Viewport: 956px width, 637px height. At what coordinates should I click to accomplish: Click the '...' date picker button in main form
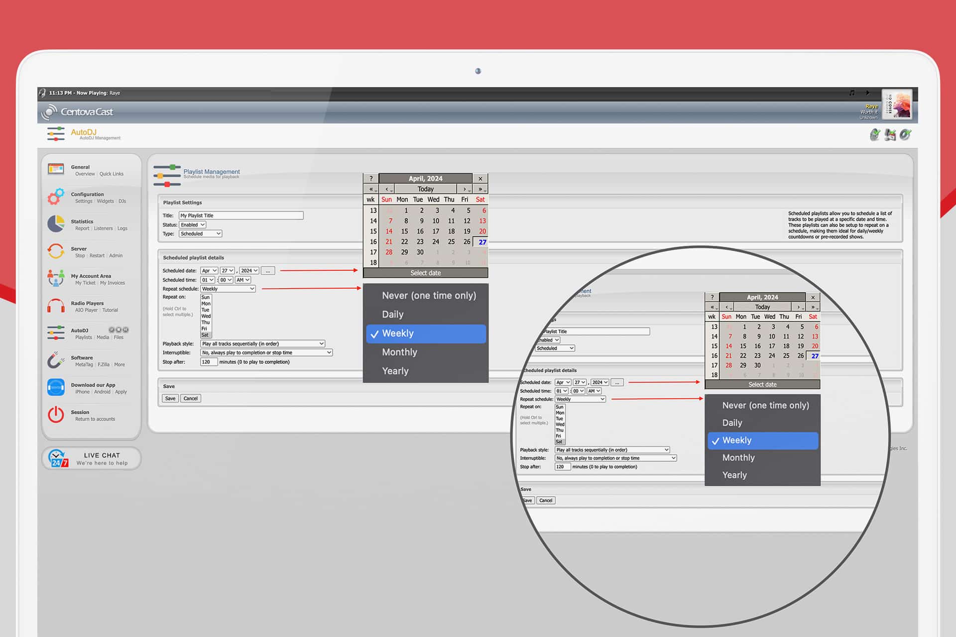(x=268, y=271)
